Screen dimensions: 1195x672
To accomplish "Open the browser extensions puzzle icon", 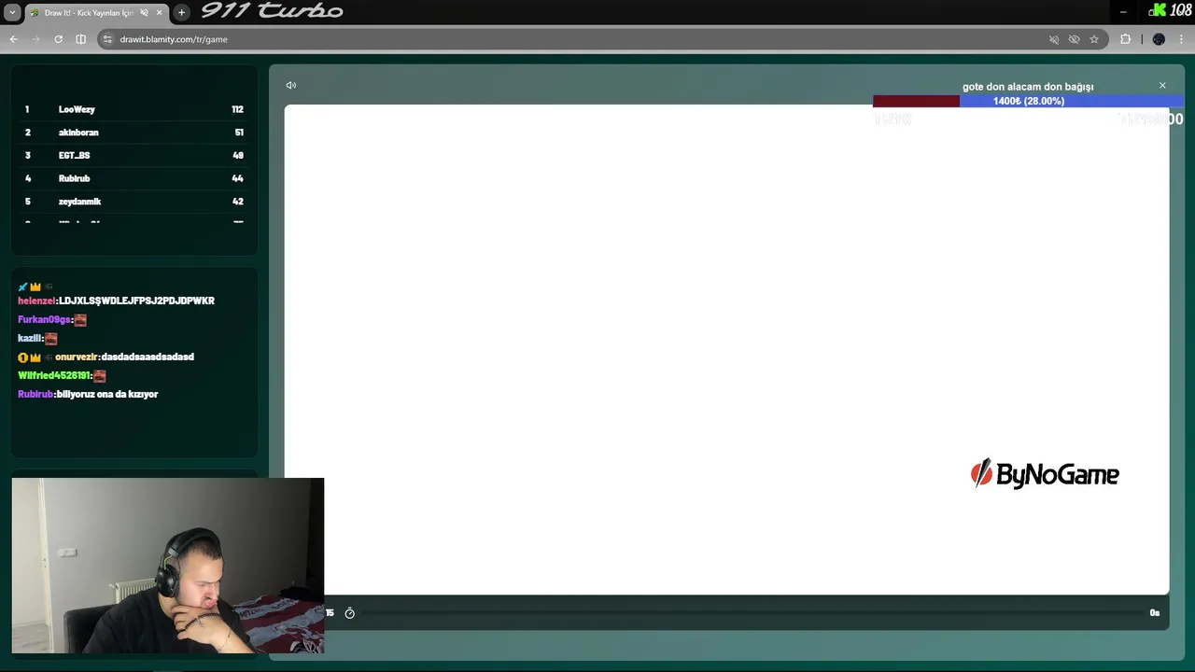I will [x=1125, y=39].
